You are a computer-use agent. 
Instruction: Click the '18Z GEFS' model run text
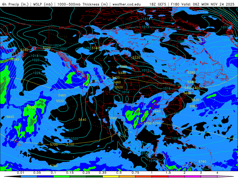point(158,4)
